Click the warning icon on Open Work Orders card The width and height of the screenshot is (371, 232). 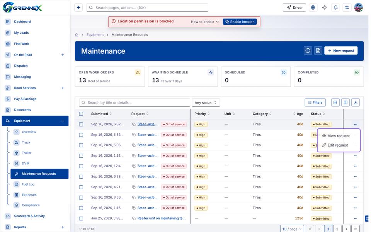[x=138, y=72]
